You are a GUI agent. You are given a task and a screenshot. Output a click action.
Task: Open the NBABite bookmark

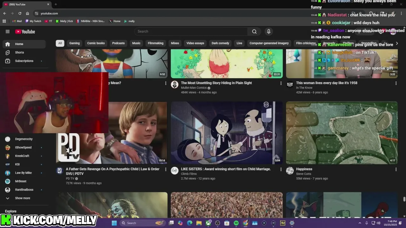(90, 21)
